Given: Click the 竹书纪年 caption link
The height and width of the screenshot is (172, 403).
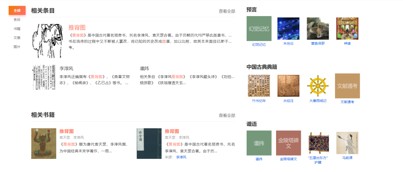Looking at the screenshot, I should [259, 101].
